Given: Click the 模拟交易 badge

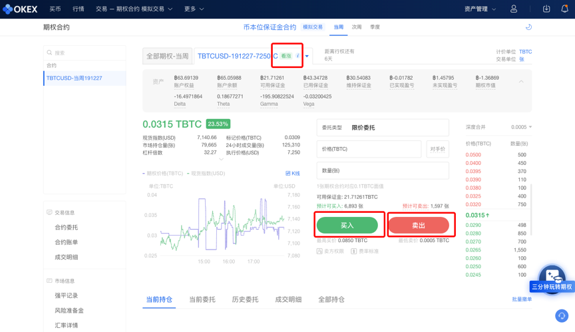Looking at the screenshot, I should pyautogui.click(x=312, y=27).
